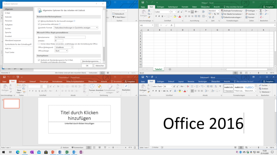Screen dimensions: 277x155
Task: Open Excel Seitenlayout tab
Action: point(173,7)
